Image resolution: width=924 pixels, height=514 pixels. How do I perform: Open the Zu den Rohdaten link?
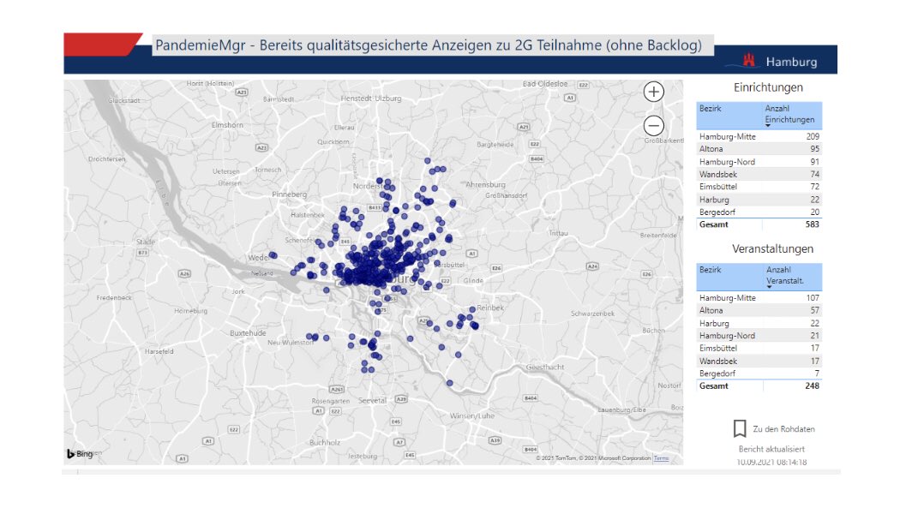783,429
